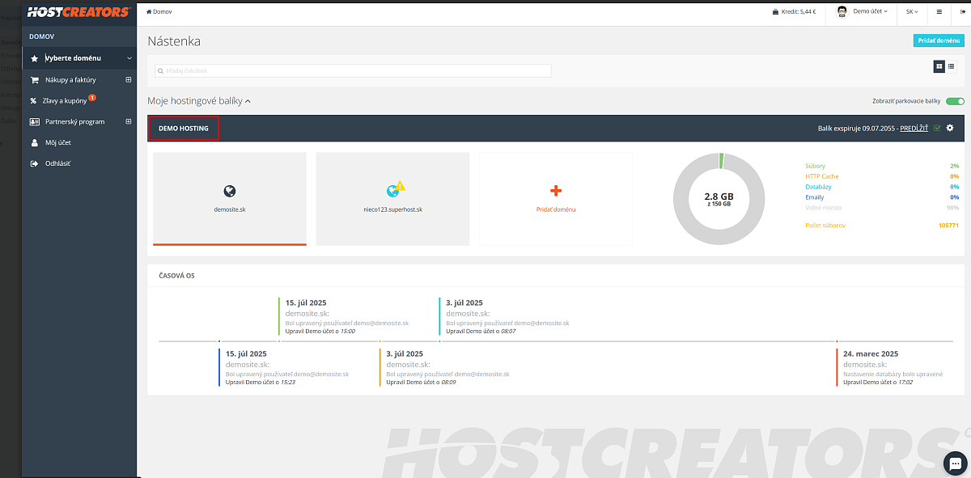The width and height of the screenshot is (971, 478).
Task: Expand Partnerský program plus icon
Action: (x=128, y=121)
